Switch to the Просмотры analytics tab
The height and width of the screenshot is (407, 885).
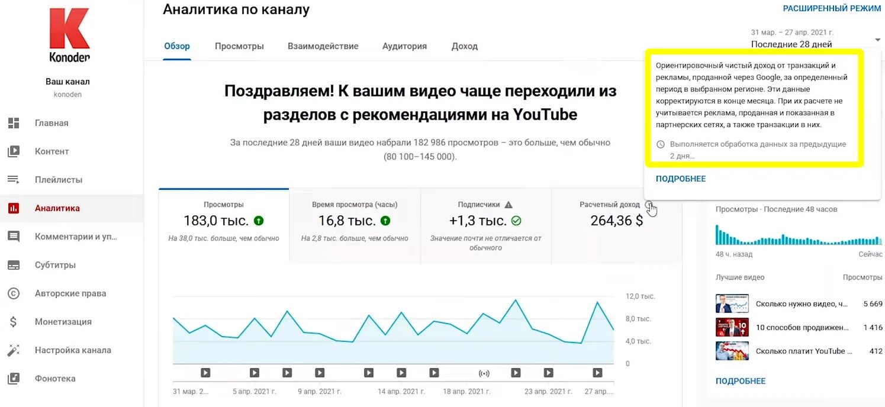click(x=239, y=46)
